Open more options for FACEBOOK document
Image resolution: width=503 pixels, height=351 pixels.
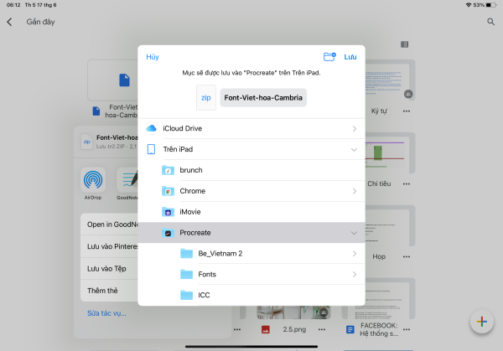[x=407, y=329]
